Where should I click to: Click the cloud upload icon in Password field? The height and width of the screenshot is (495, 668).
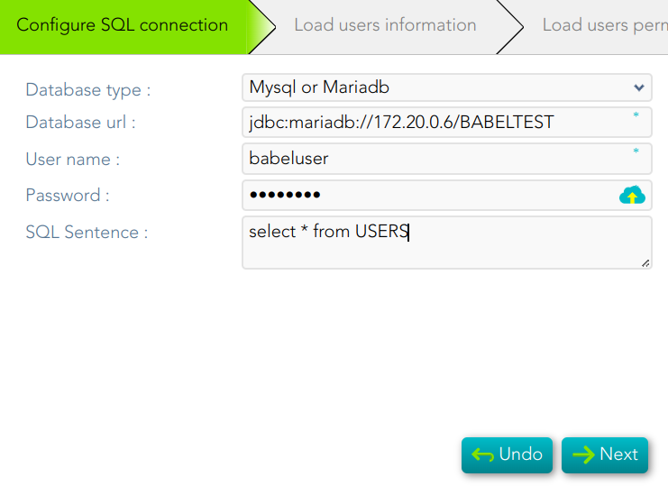[632, 195]
